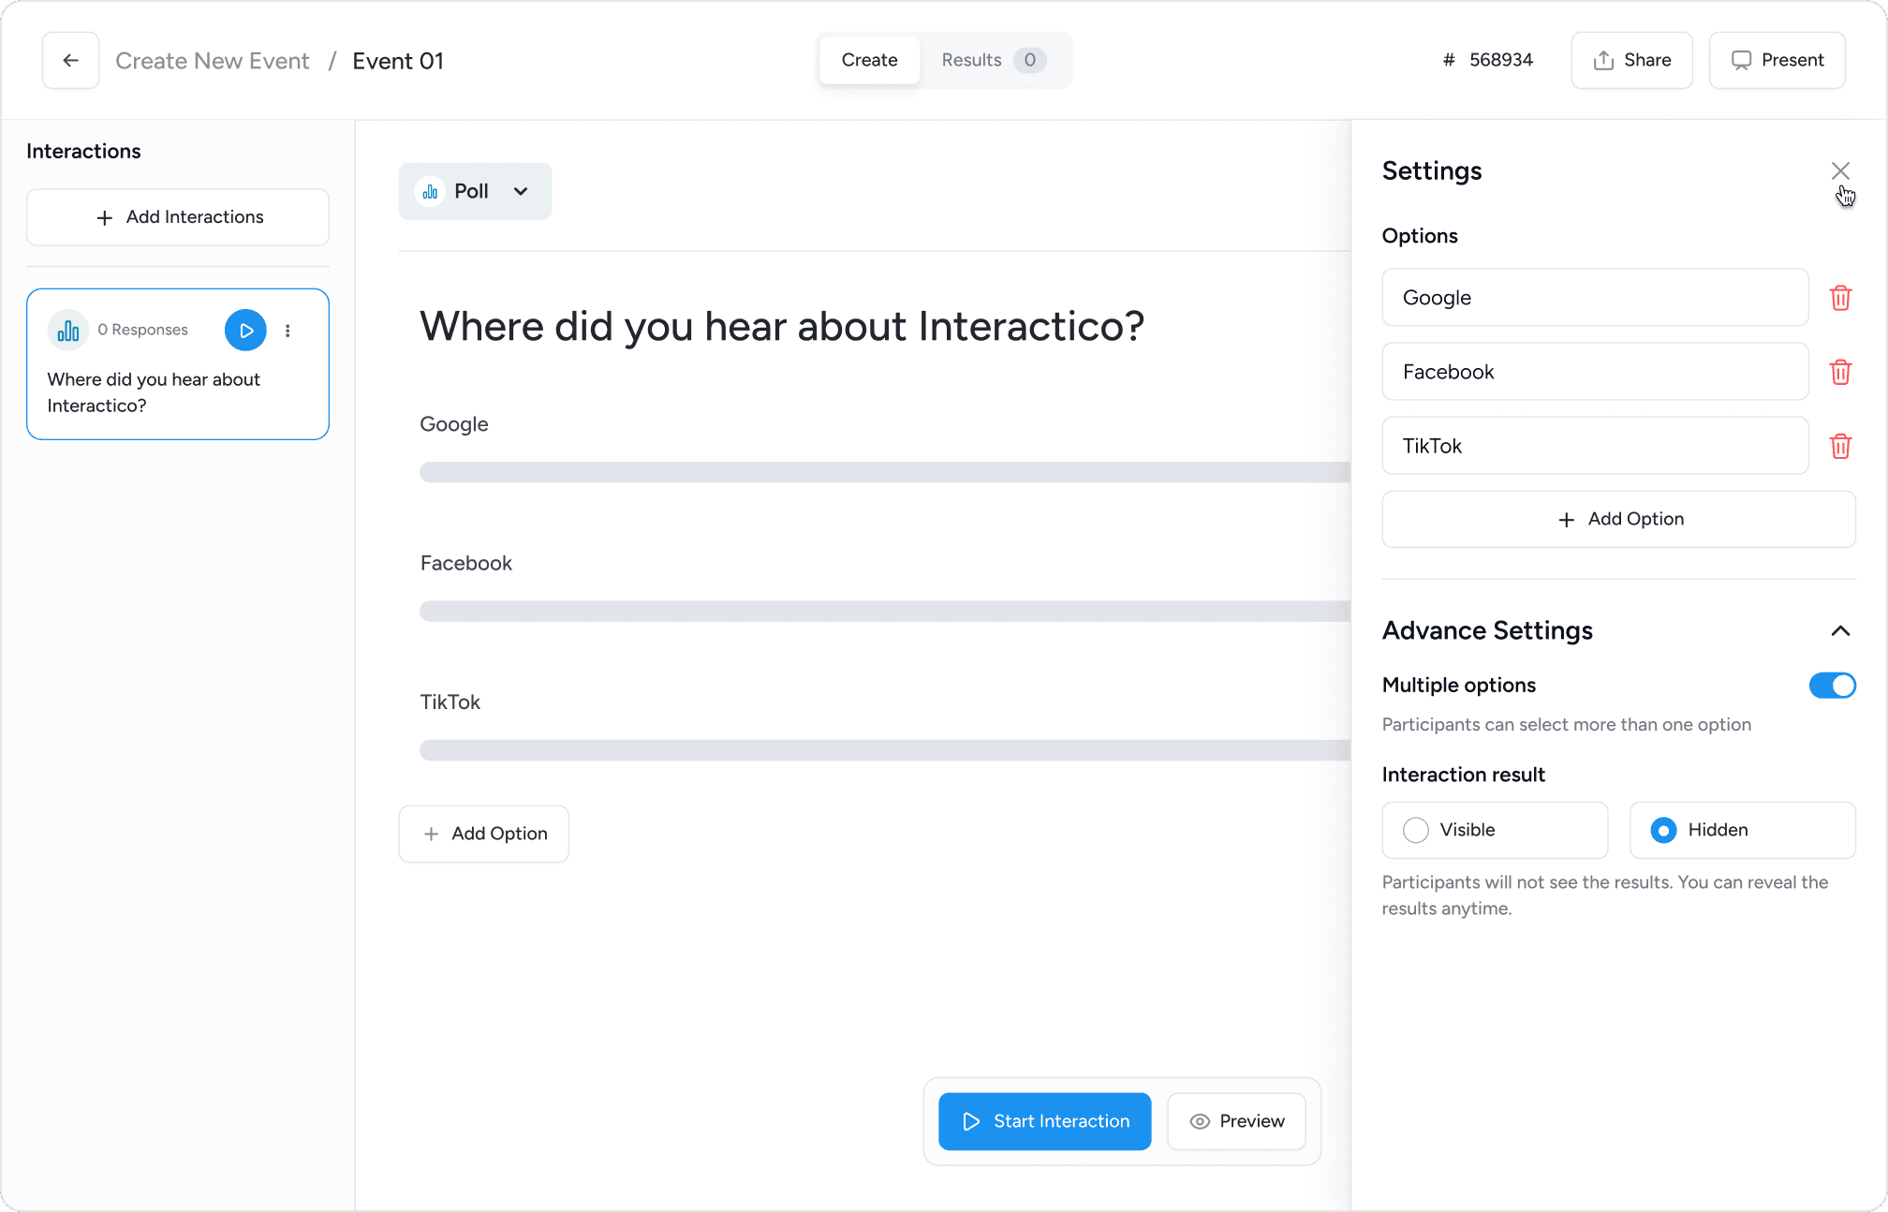The image size is (1888, 1212).
Task: Delete the Google option with trash icon
Action: pyautogui.click(x=1840, y=298)
